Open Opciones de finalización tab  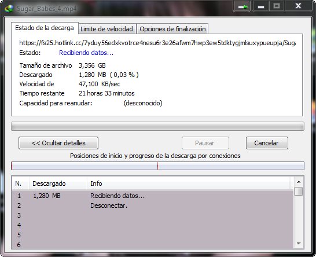point(172,29)
